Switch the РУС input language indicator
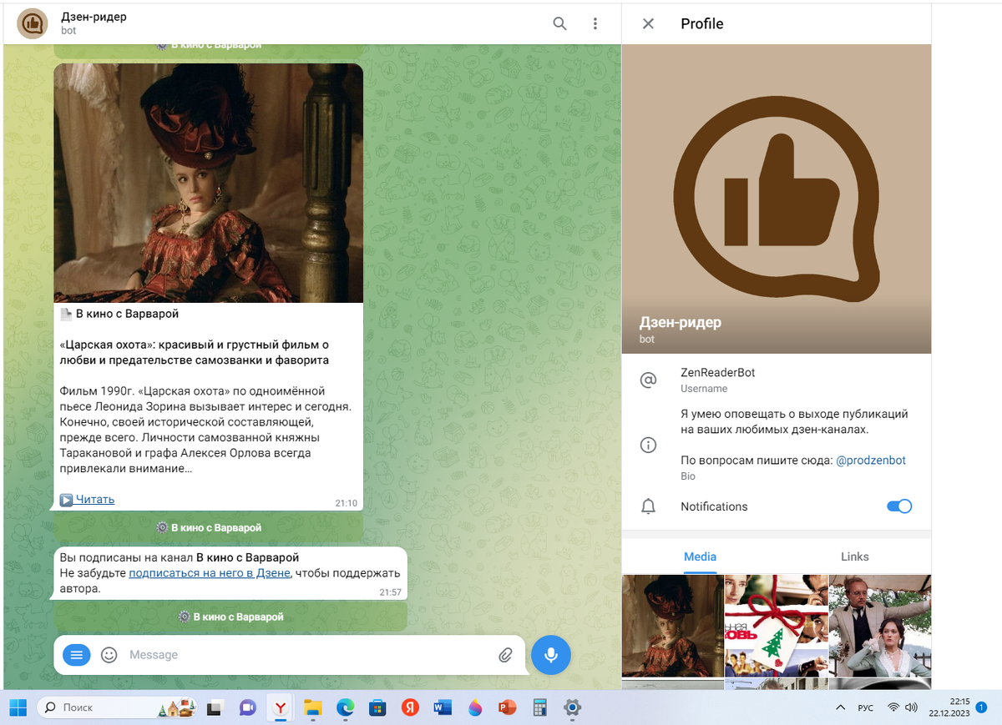 (866, 707)
